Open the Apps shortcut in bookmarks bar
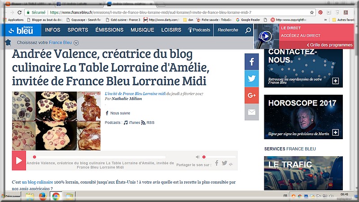 pyautogui.click(x=14, y=20)
